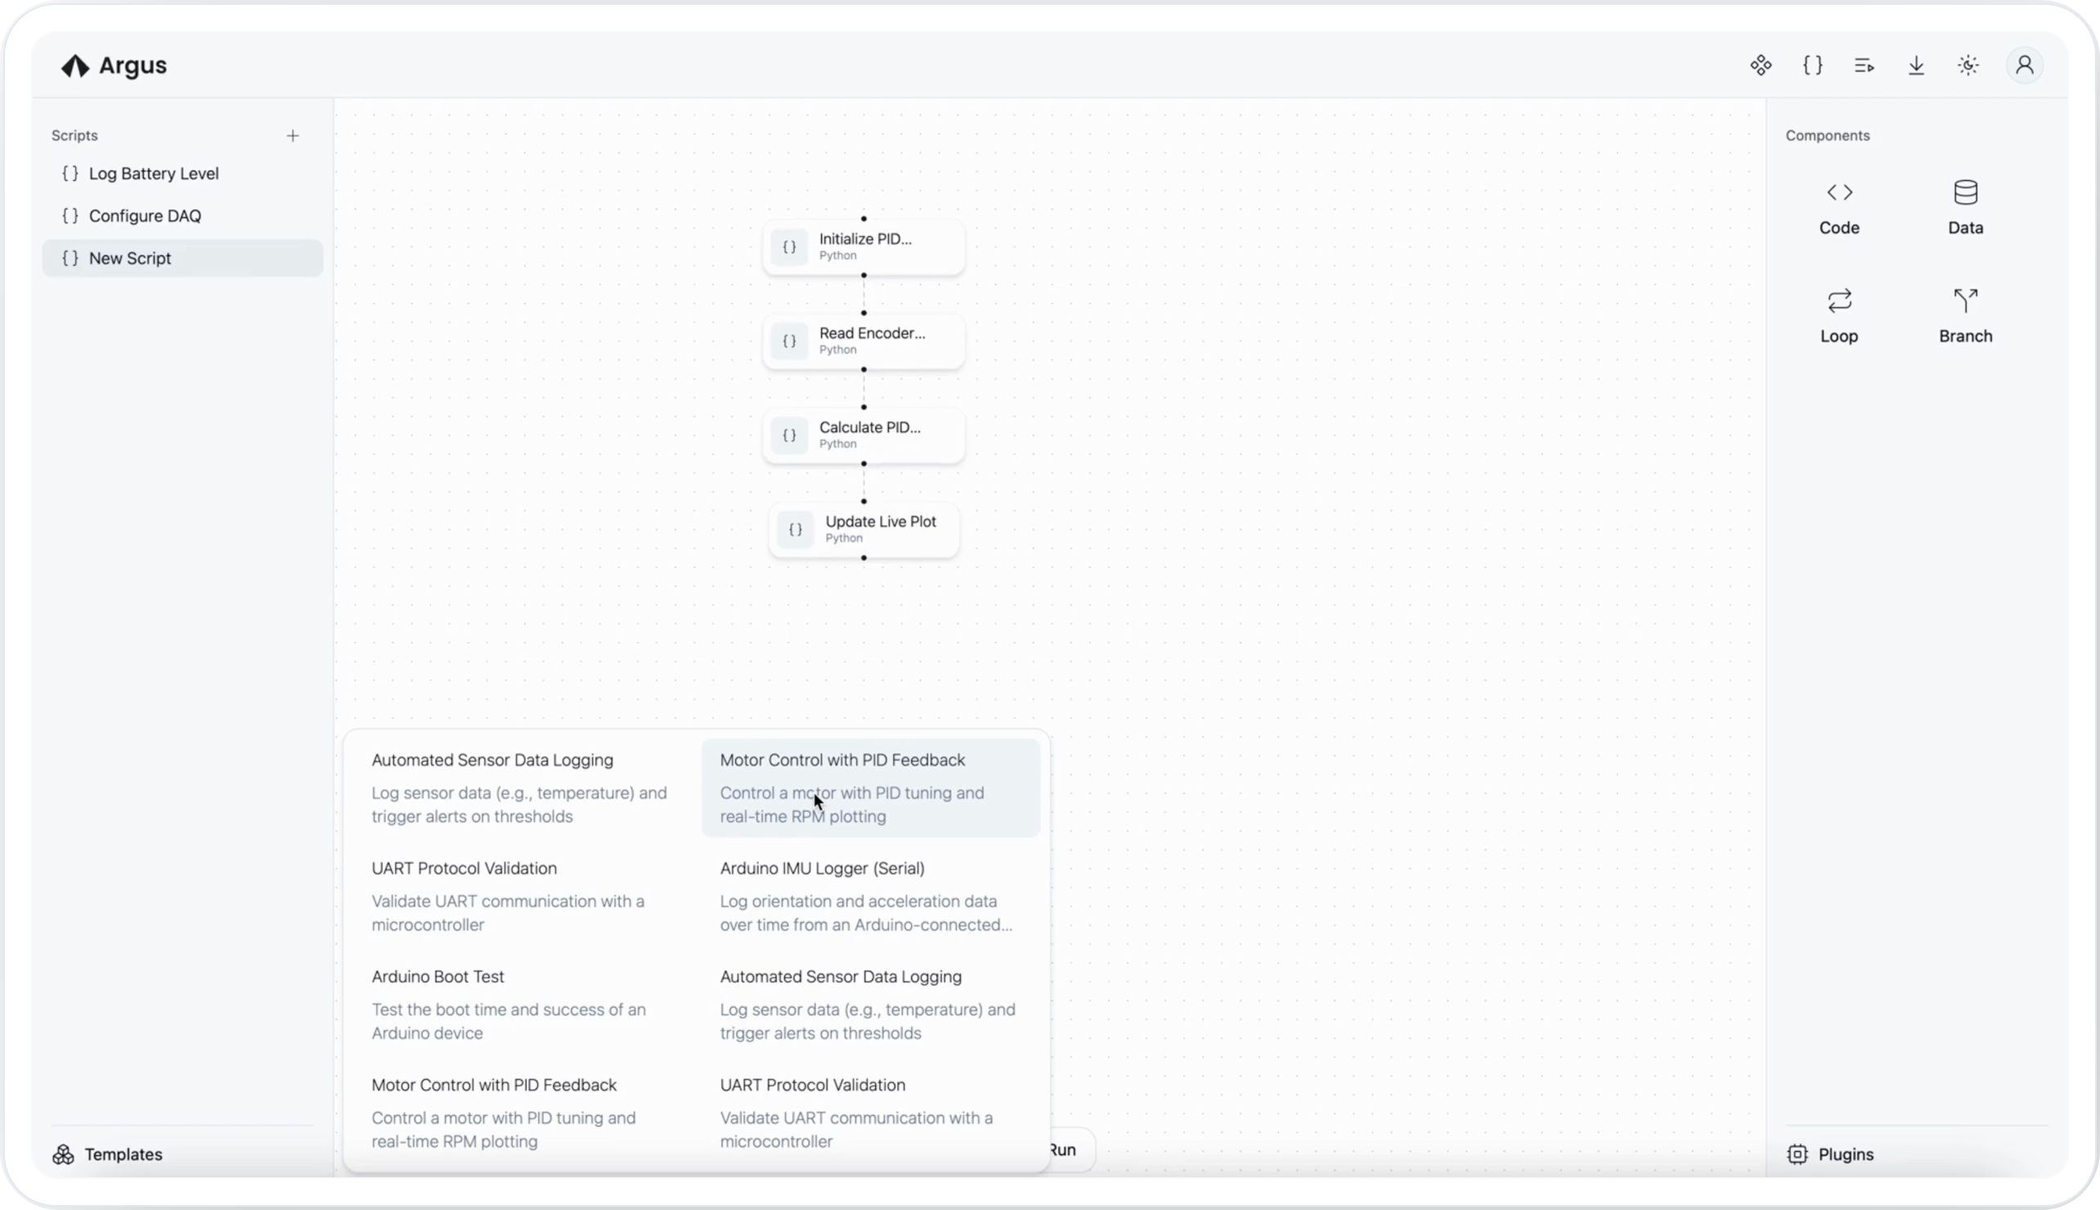Click the Update Live Plot node
This screenshot has width=2100, height=1210.
864,530
